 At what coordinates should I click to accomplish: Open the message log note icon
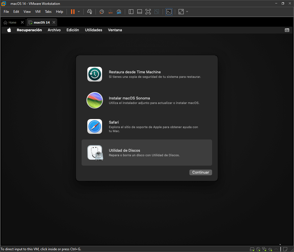(x=285, y=249)
